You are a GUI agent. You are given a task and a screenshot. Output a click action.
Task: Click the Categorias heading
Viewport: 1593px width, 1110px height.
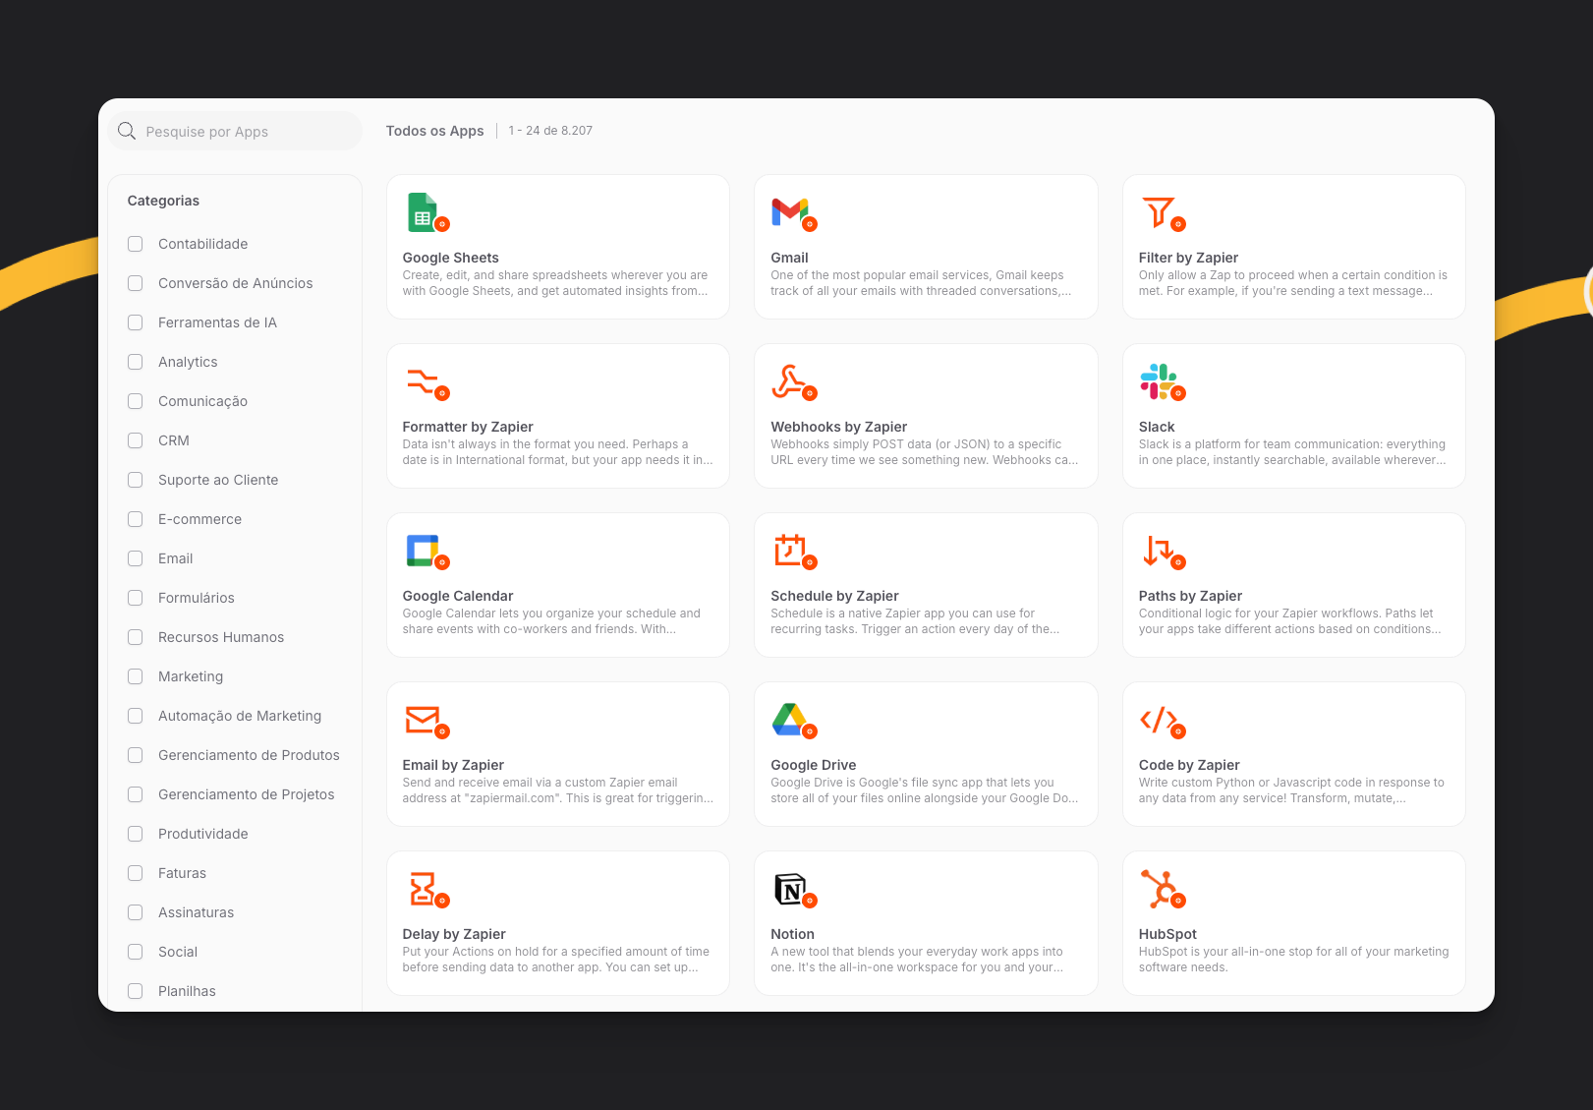point(163,201)
